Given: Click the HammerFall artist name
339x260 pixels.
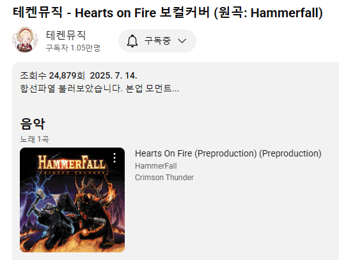Looking at the screenshot, I should pyautogui.click(x=156, y=166).
